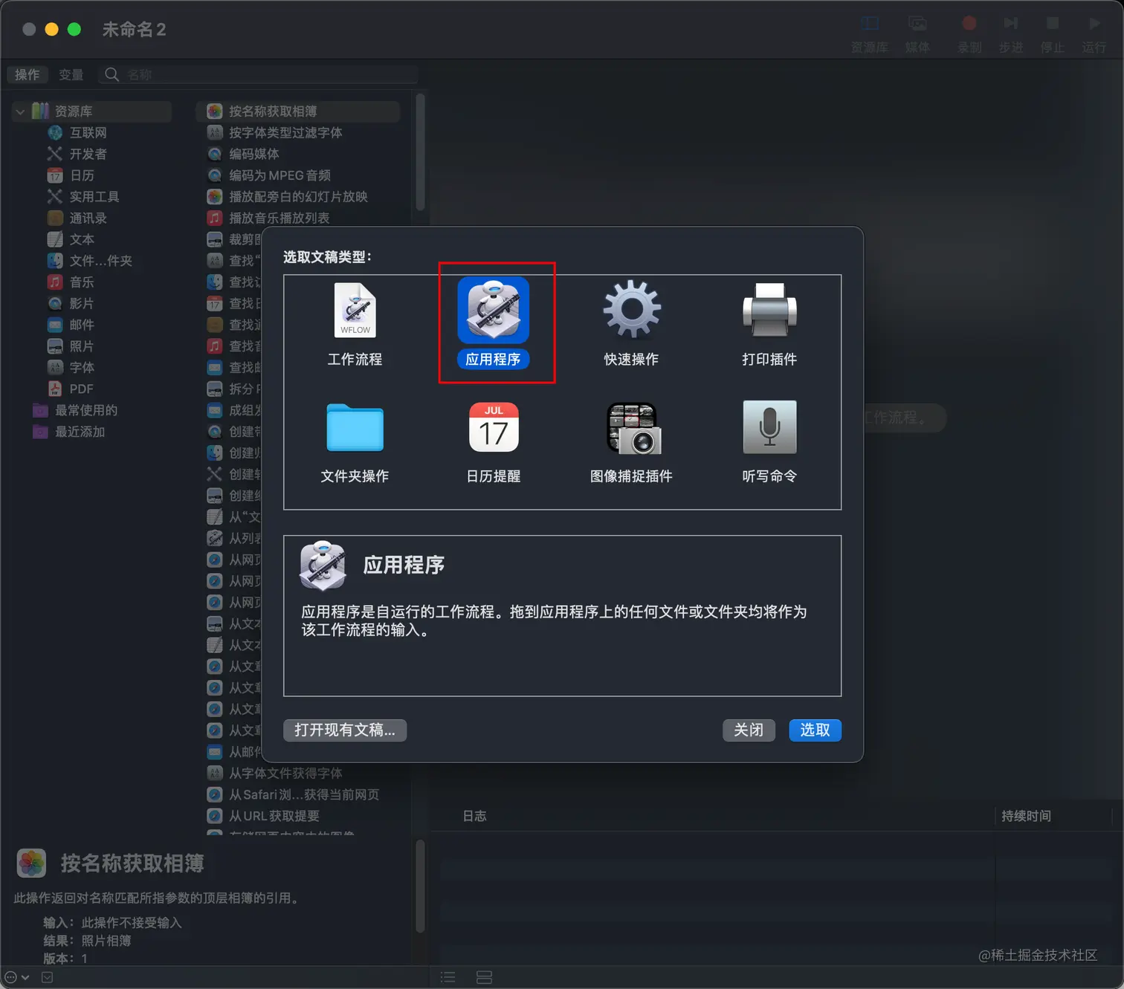Select the 文件夹操作 folder icon

click(x=355, y=428)
